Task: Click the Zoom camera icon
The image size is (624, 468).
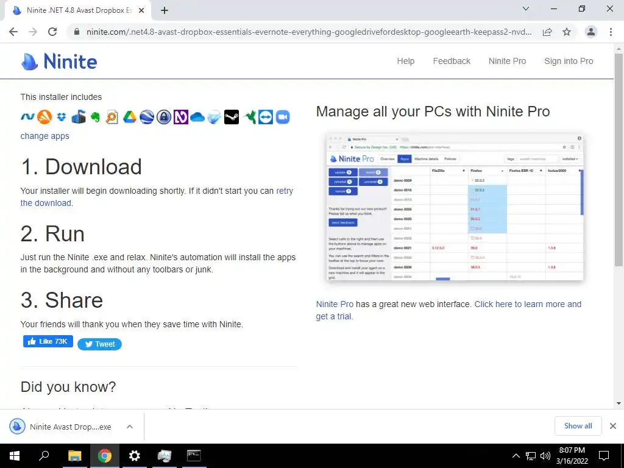Action: pyautogui.click(x=283, y=117)
